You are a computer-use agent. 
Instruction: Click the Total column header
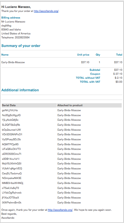(x=119, y=55)
